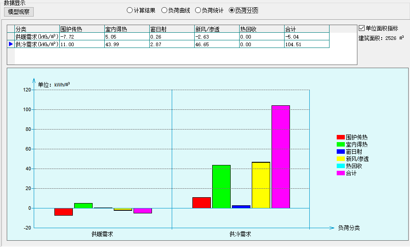Click the tall magenta cooling total bar
This screenshot has width=410, height=247.
click(281, 157)
